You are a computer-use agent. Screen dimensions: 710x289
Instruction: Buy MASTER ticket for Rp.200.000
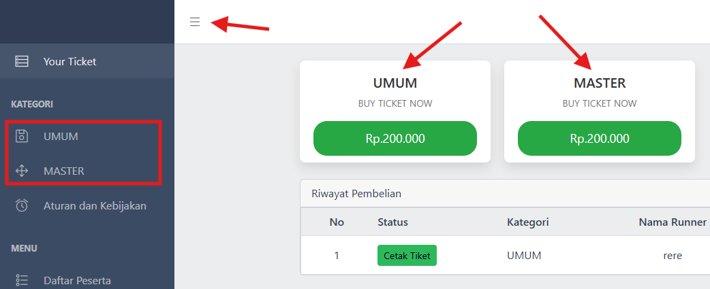[x=600, y=139]
